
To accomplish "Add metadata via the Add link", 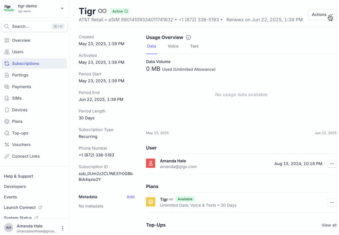I will (x=131, y=197).
